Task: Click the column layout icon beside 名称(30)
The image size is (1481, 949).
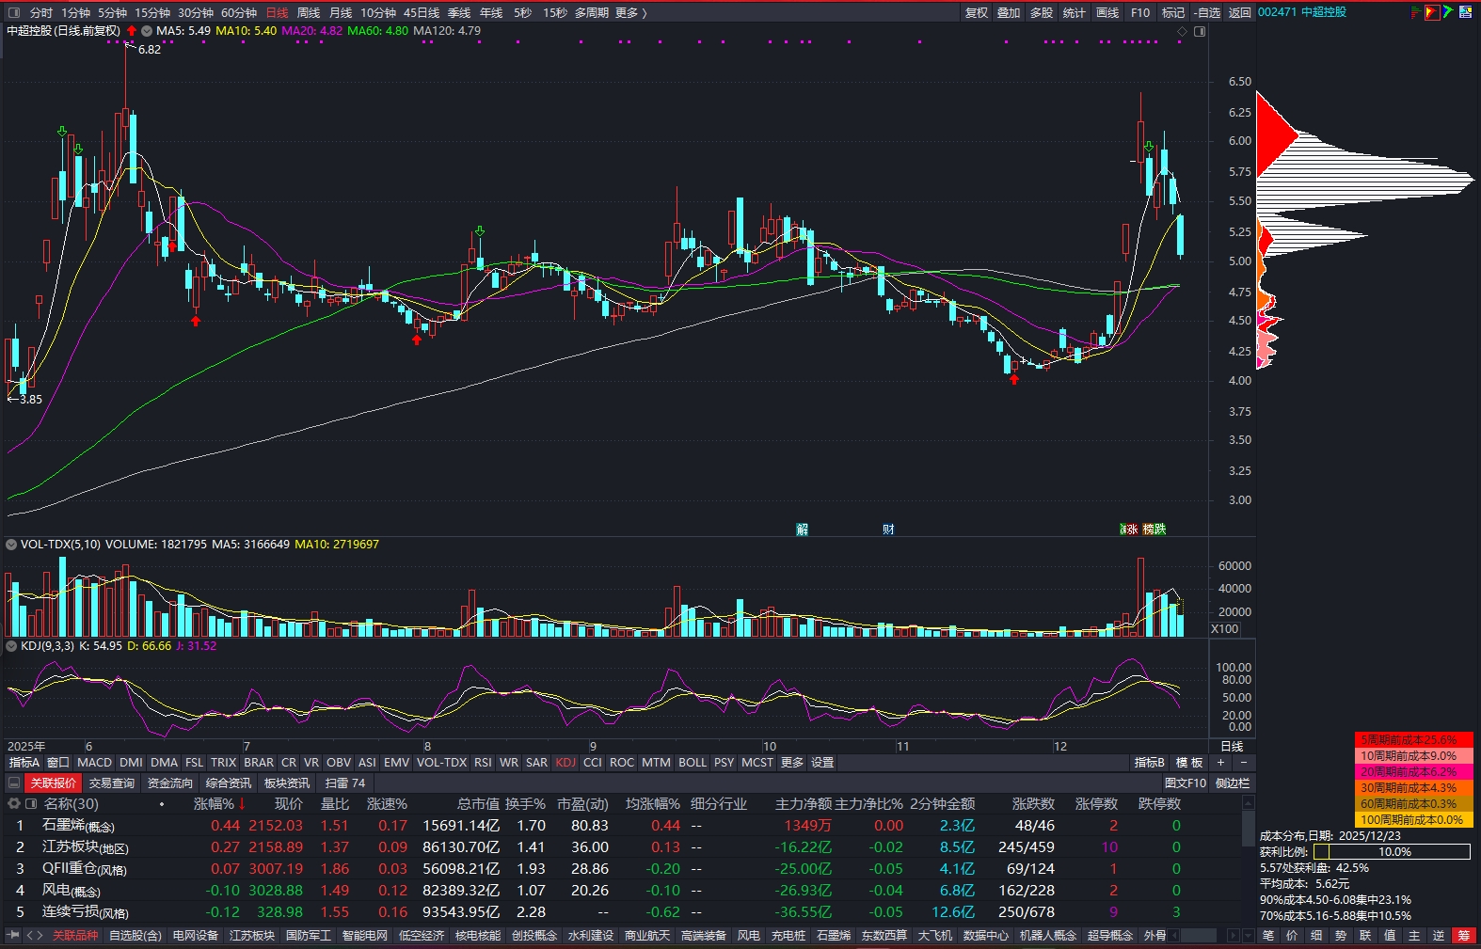Action: pyautogui.click(x=31, y=804)
